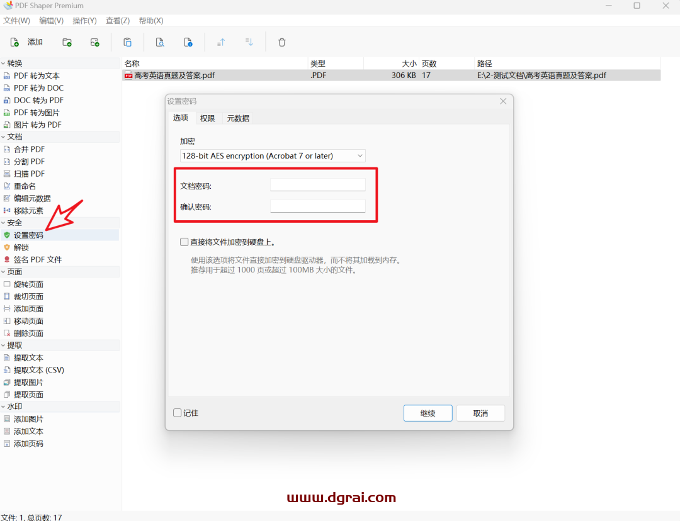Open the 编辑(V) menu
Image resolution: width=680 pixels, height=521 pixels.
click(51, 20)
